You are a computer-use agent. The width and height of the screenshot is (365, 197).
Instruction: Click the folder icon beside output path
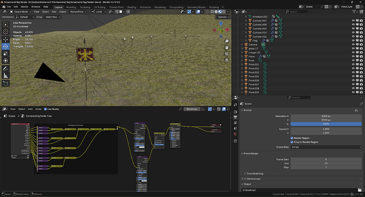tap(360, 190)
